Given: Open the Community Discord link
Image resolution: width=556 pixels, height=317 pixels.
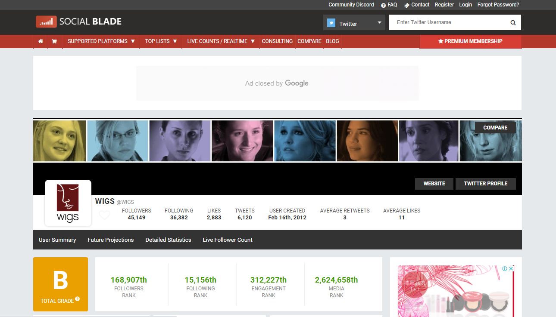Looking at the screenshot, I should point(351,5).
